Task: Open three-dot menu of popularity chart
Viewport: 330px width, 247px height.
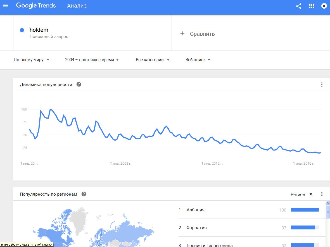Action: point(322,85)
